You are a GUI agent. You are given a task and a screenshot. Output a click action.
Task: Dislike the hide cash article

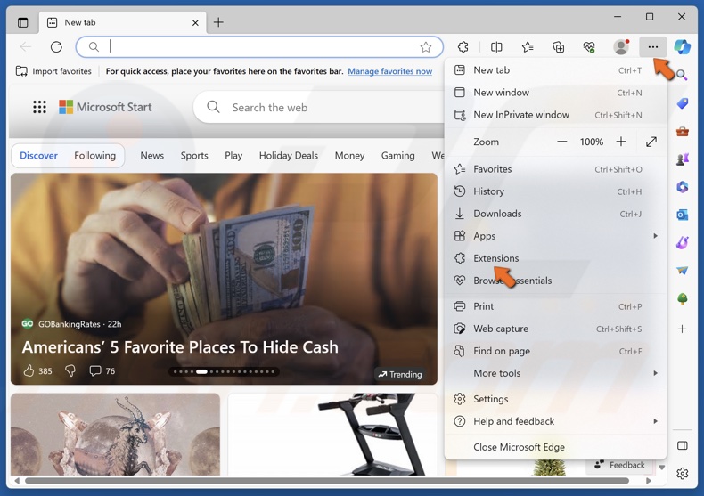tap(70, 370)
